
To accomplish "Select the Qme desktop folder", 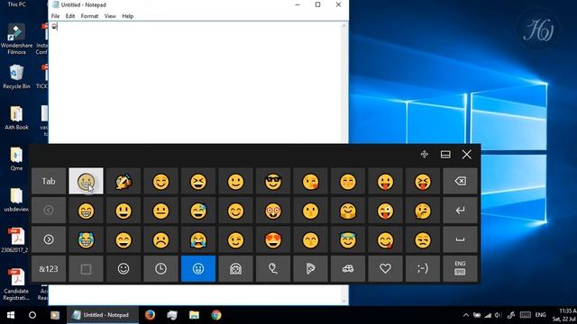I will click(x=16, y=158).
